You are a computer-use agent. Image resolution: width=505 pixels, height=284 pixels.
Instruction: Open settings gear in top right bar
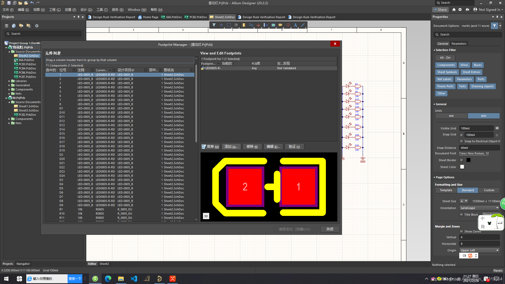click(460, 9)
